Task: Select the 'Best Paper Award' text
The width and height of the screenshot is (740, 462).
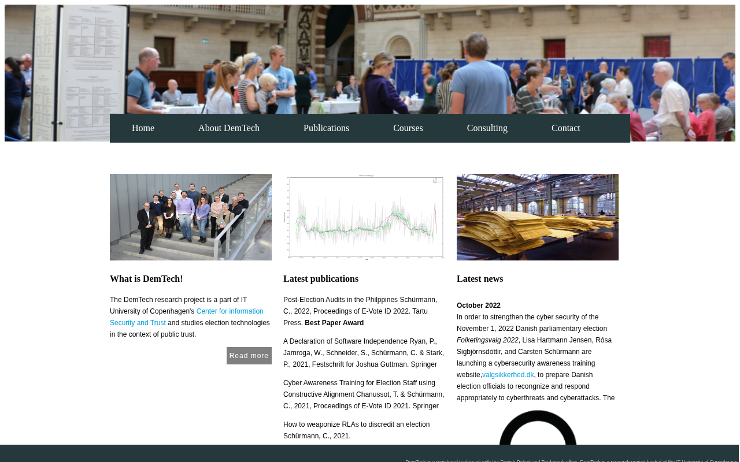Action: click(x=334, y=323)
